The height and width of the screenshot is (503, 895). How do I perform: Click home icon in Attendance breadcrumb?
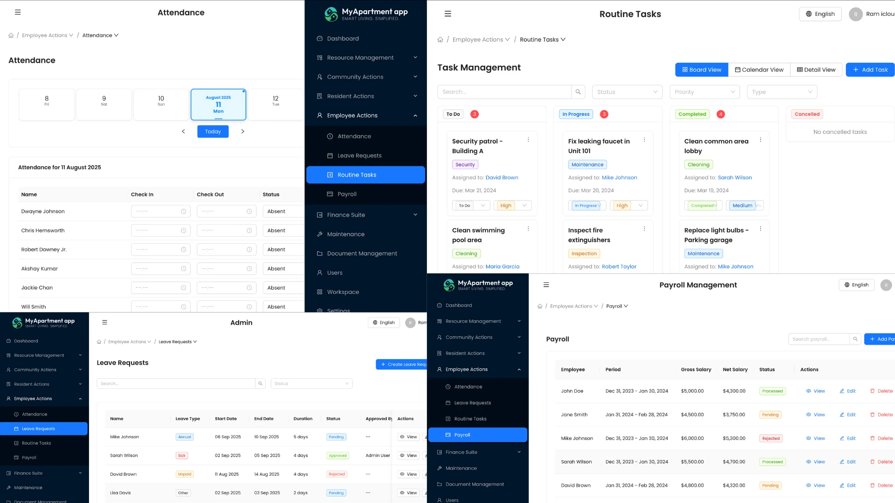pos(11,35)
